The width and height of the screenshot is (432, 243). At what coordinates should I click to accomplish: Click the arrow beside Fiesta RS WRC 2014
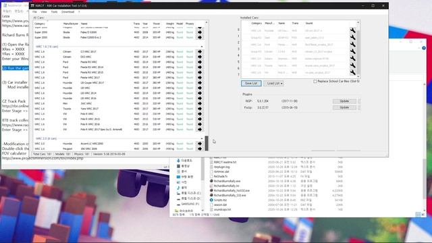point(200,67)
